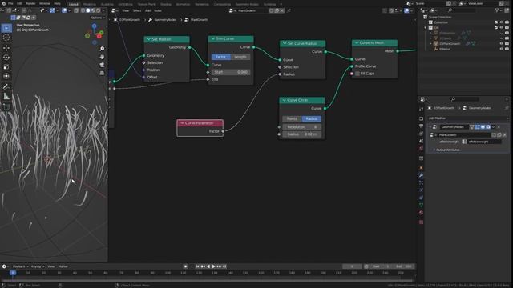Select Factor mode on Trim Curve node
Viewport: 513px width, 288px height.
(221, 57)
